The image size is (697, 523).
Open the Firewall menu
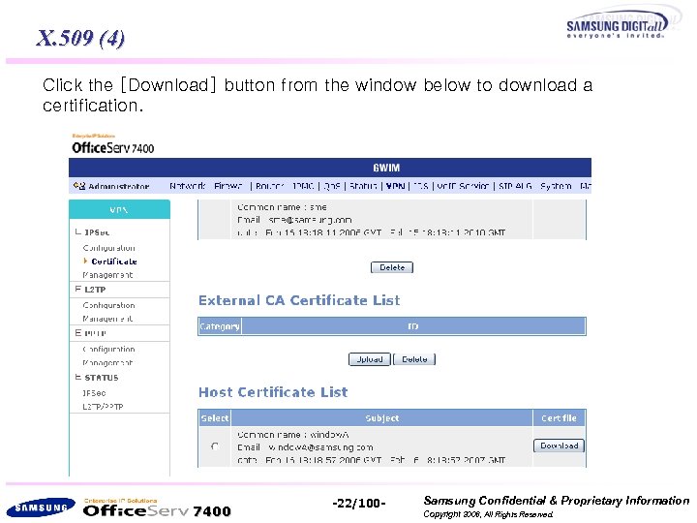(x=228, y=186)
